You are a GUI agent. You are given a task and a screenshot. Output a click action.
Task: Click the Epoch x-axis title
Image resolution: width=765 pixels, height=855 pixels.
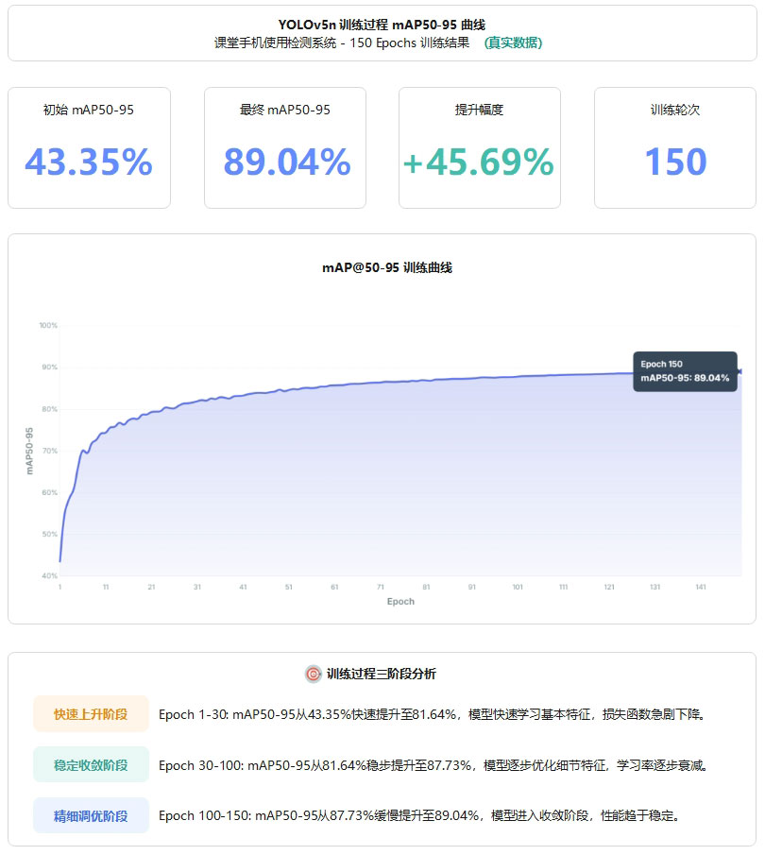400,602
